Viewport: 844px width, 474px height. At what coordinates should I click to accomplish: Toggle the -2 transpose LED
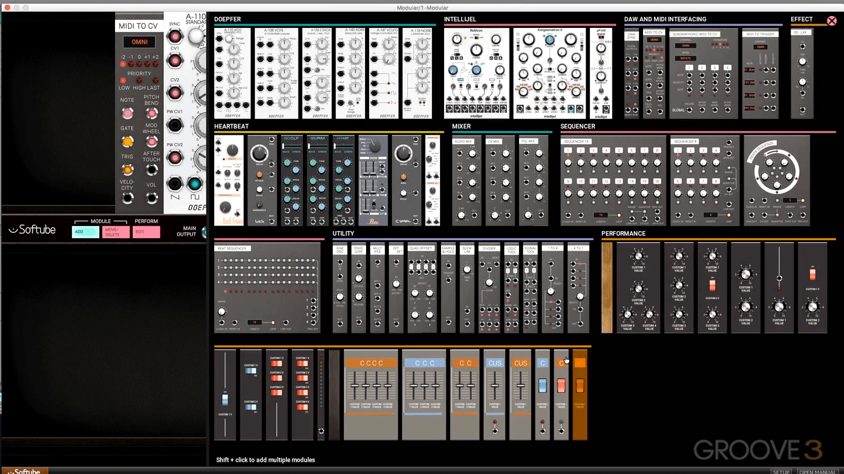tap(123, 64)
